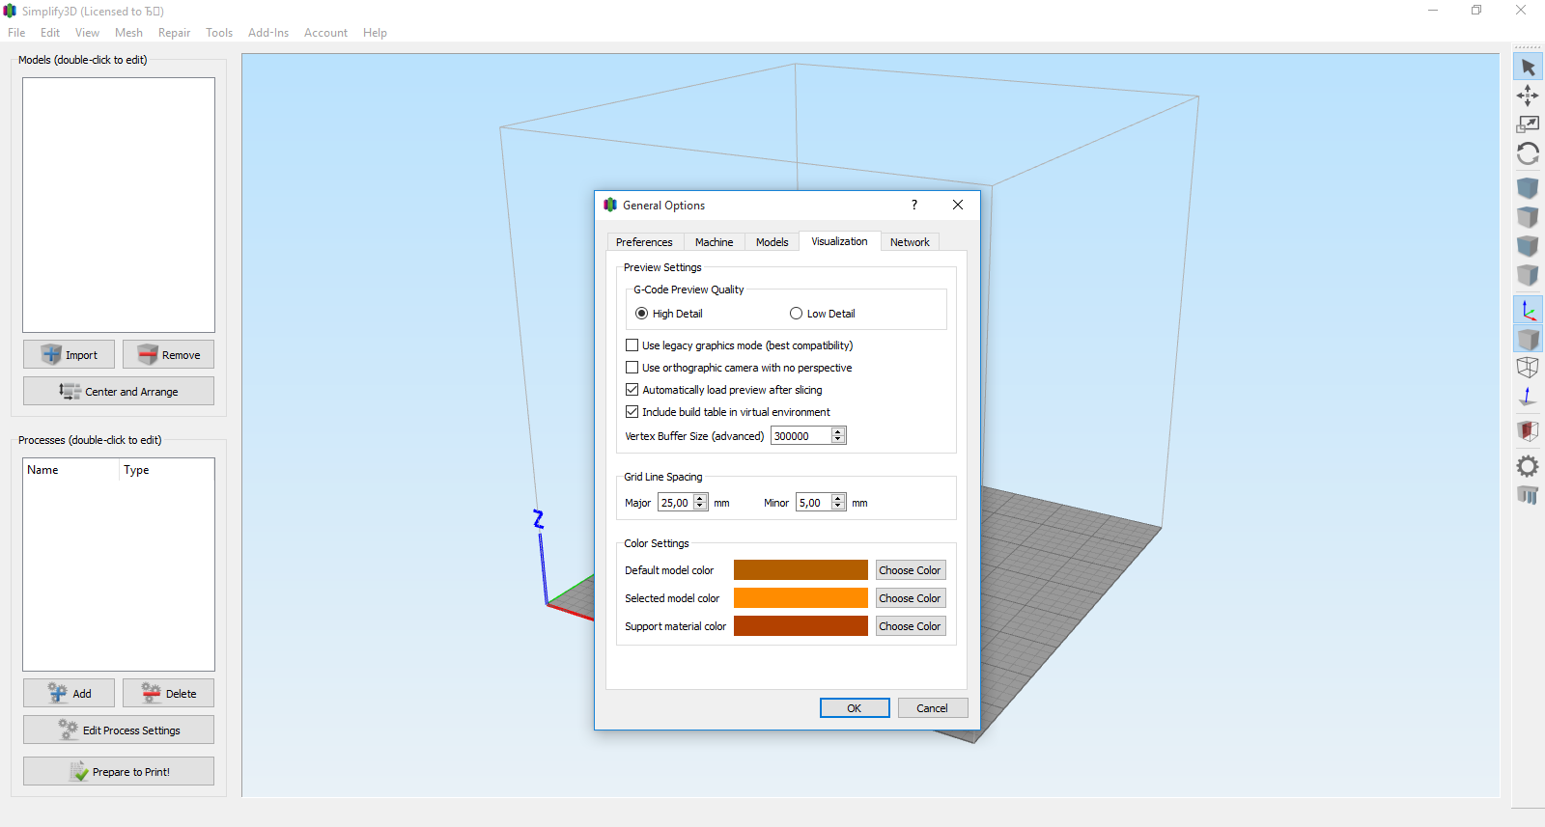
Task: Close the General Options dialog
Action: (958, 205)
